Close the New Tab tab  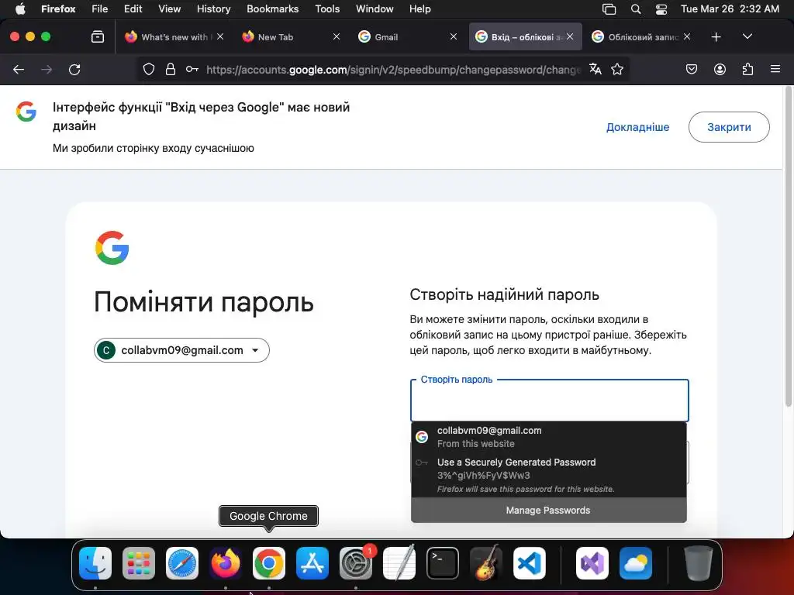click(x=337, y=36)
